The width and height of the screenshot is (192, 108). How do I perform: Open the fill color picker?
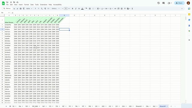point(86,8)
